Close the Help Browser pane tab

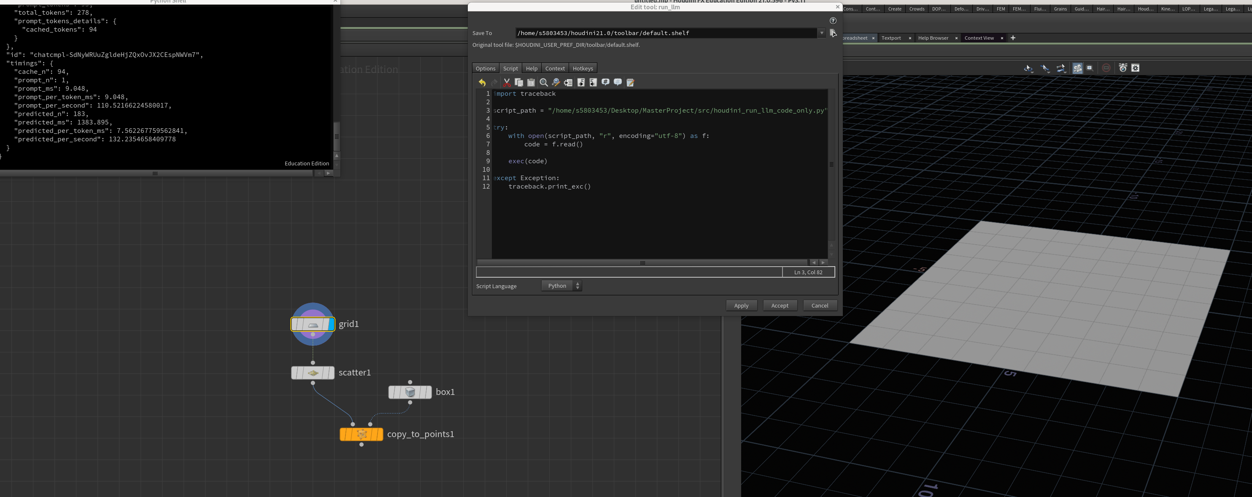coord(956,38)
